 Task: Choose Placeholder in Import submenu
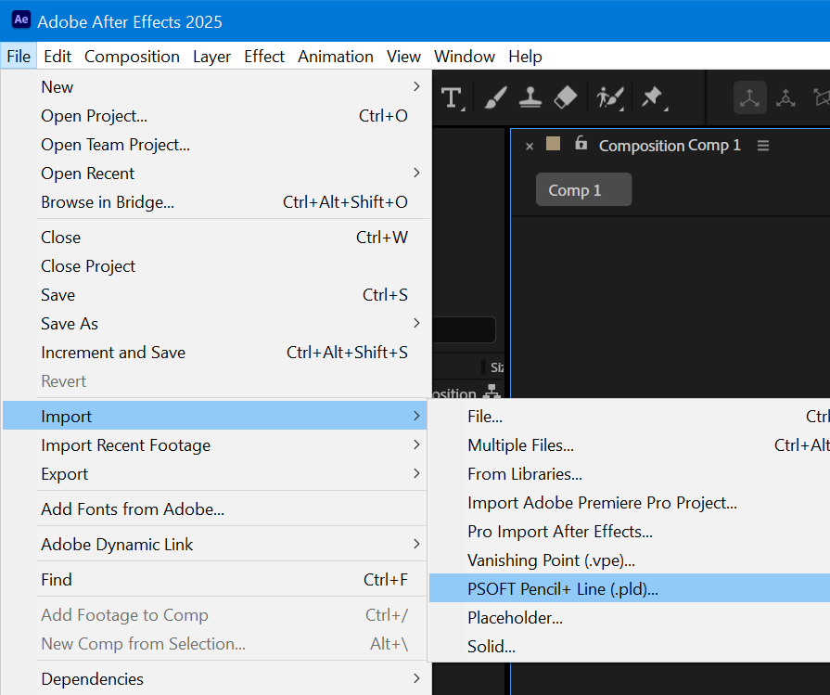tap(630, 617)
